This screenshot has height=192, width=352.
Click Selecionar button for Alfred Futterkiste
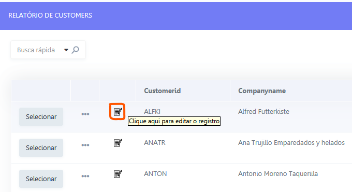[41, 116]
